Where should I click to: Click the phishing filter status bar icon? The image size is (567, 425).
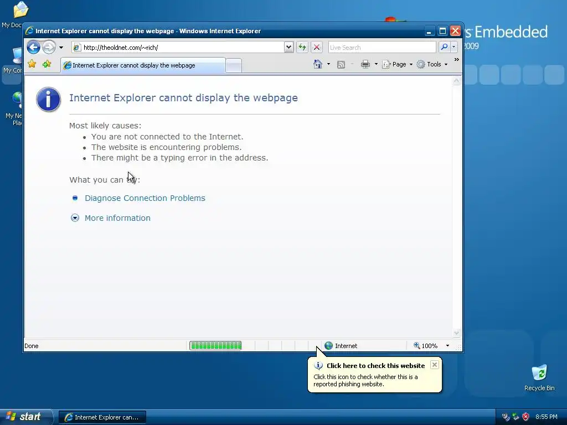pos(315,346)
